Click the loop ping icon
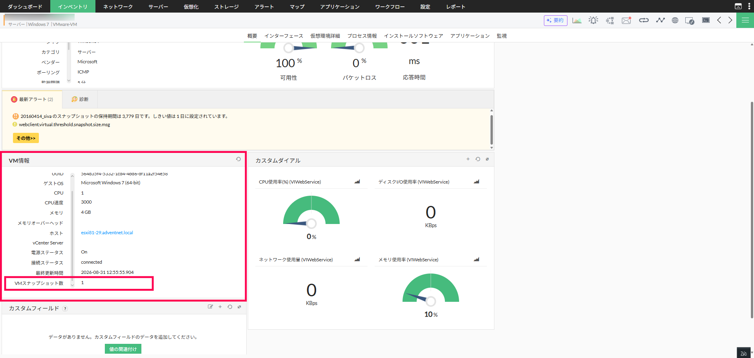Viewport: 754px width, 358px height. [x=644, y=20]
